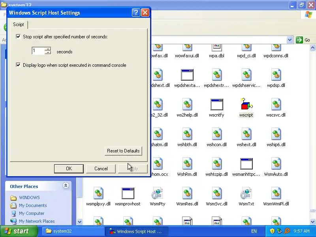Select the WsmSvc.dll file
This screenshot has height=237, width=316.
[216, 197]
